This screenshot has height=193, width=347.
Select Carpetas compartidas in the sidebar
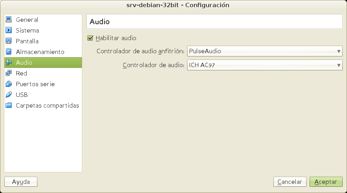(47, 105)
